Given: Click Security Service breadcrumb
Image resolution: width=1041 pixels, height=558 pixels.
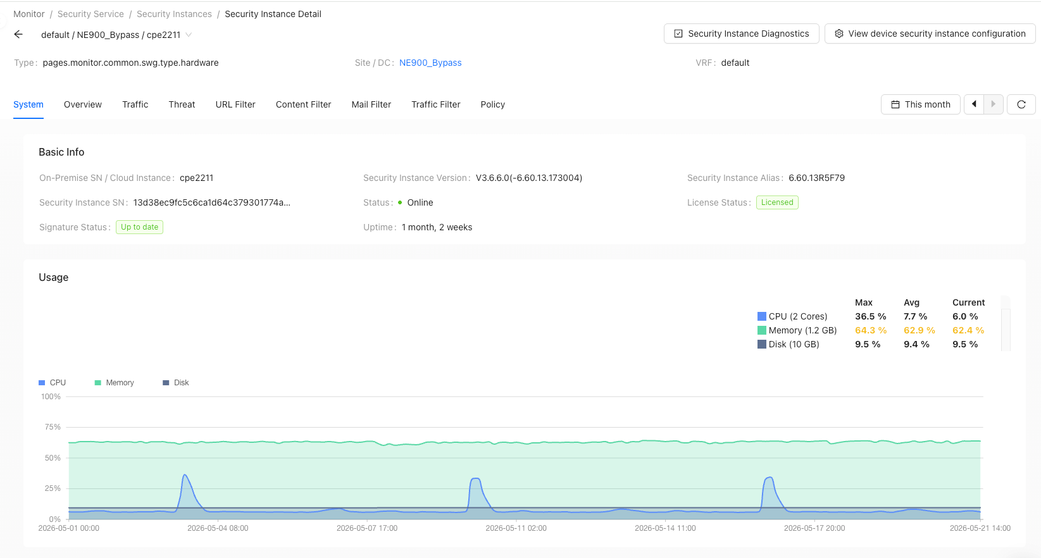Looking at the screenshot, I should pyautogui.click(x=90, y=14).
